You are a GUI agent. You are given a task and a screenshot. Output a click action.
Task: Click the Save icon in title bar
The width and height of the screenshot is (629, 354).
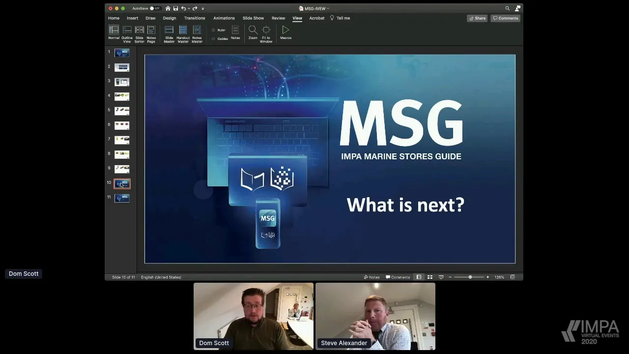coord(175,8)
